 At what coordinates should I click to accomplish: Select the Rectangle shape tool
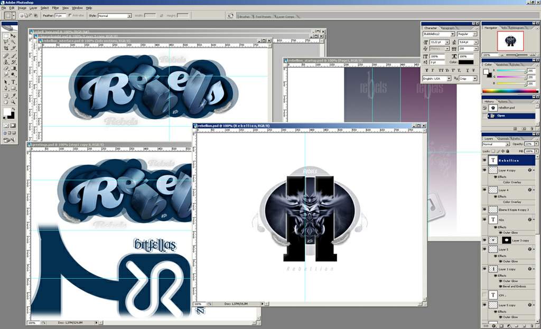[13, 88]
